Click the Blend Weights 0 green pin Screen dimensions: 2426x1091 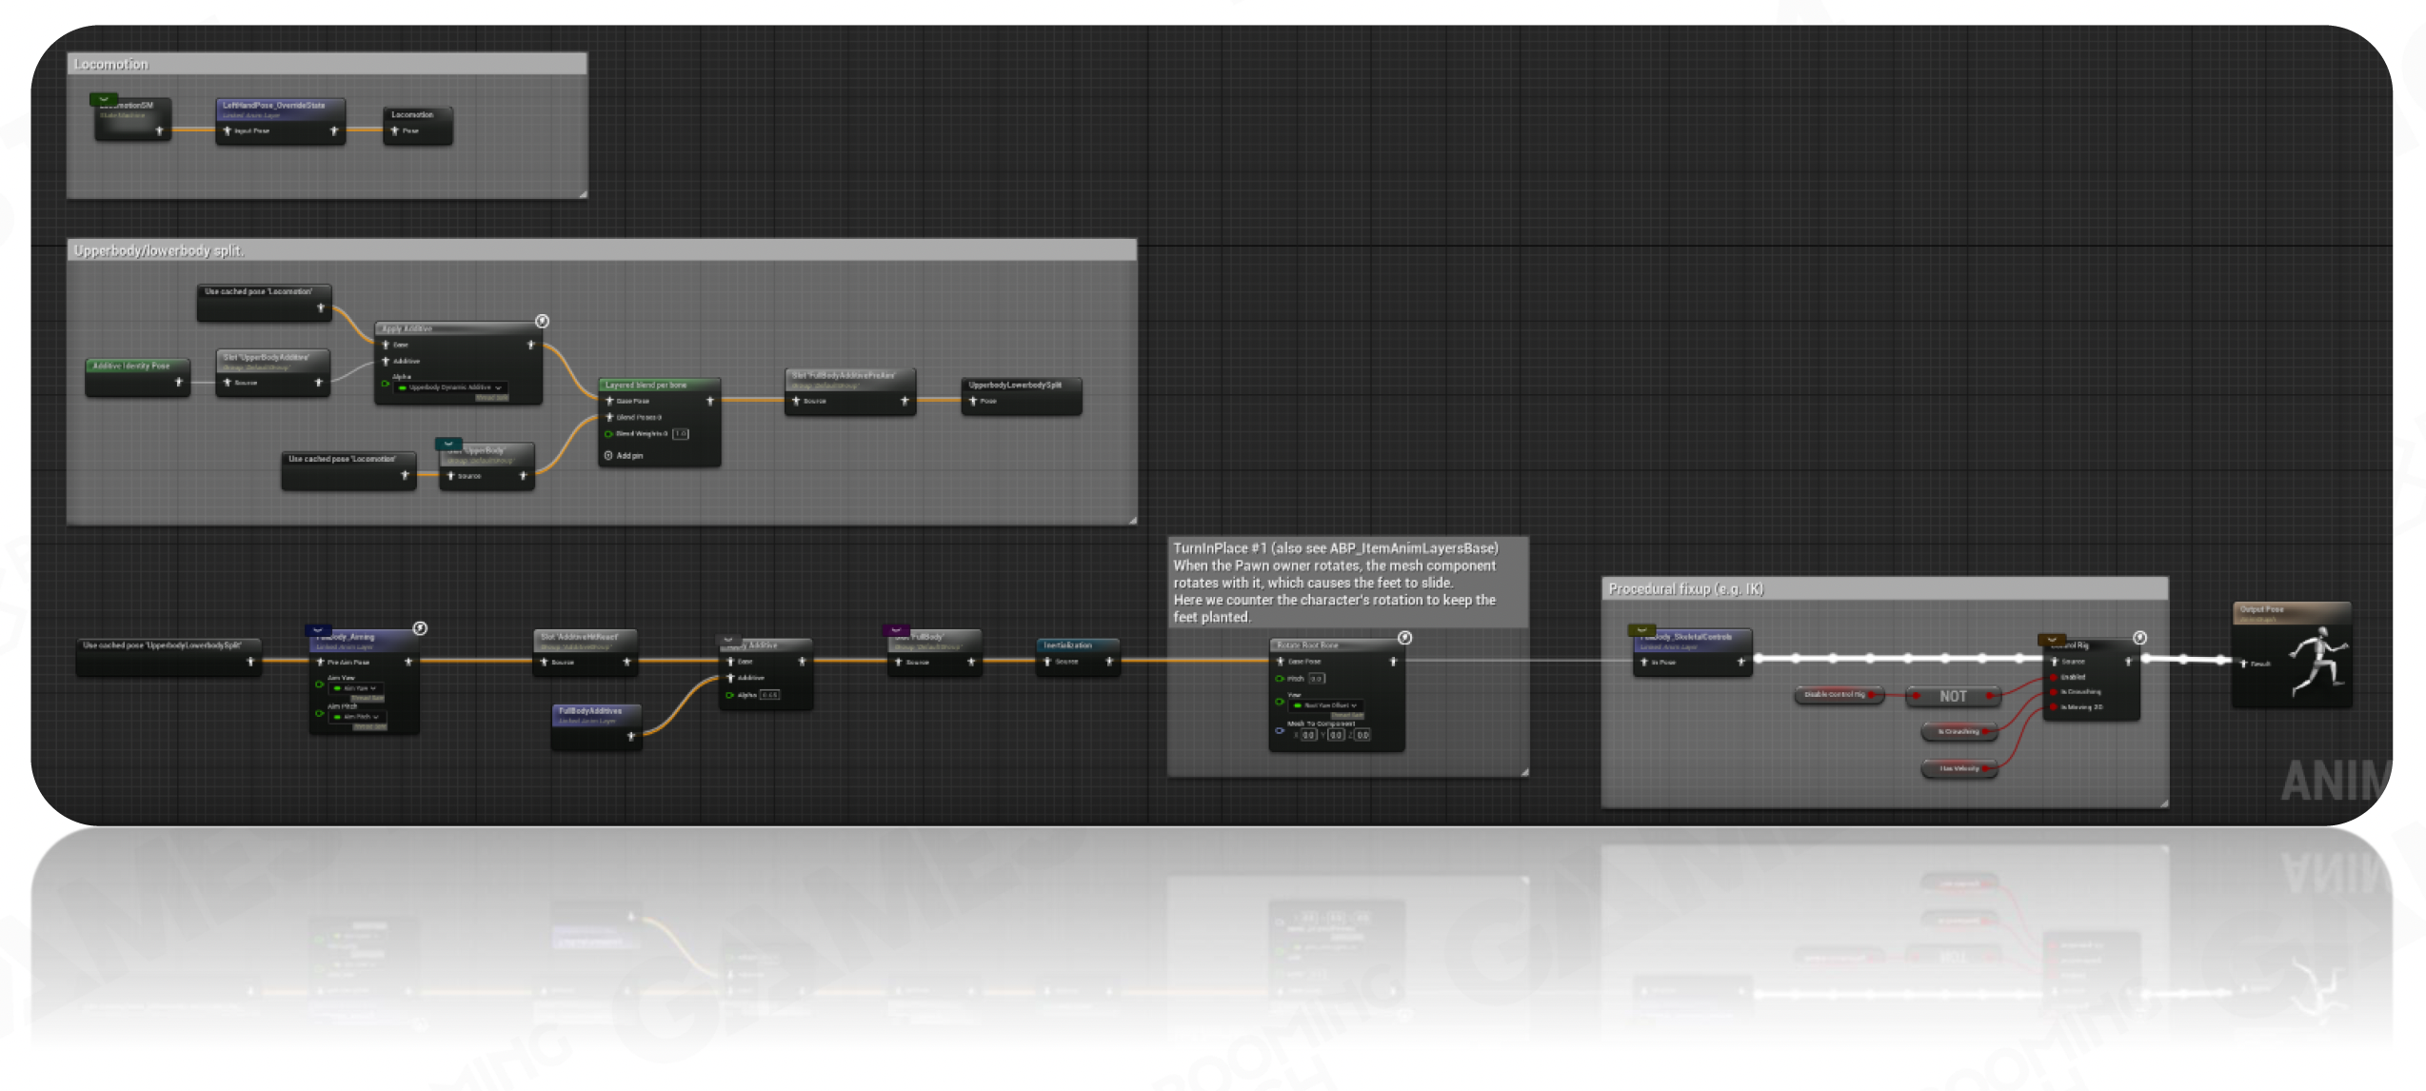click(x=608, y=434)
